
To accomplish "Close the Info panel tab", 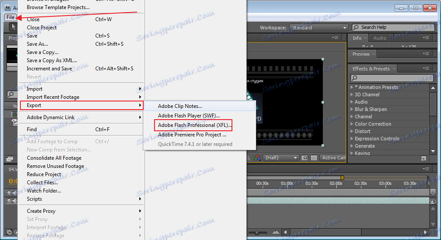I will [x=365, y=38].
